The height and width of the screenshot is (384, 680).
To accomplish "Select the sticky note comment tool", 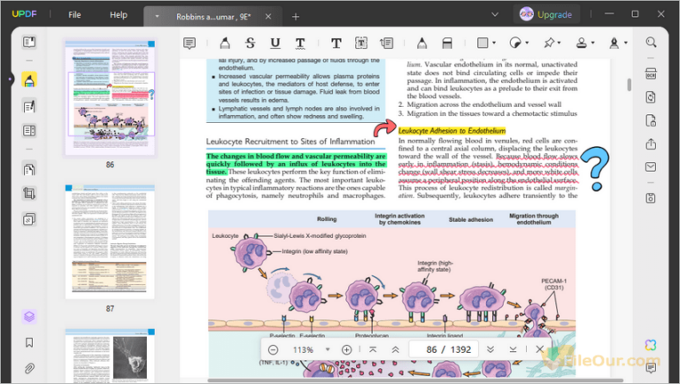I will pyautogui.click(x=189, y=42).
